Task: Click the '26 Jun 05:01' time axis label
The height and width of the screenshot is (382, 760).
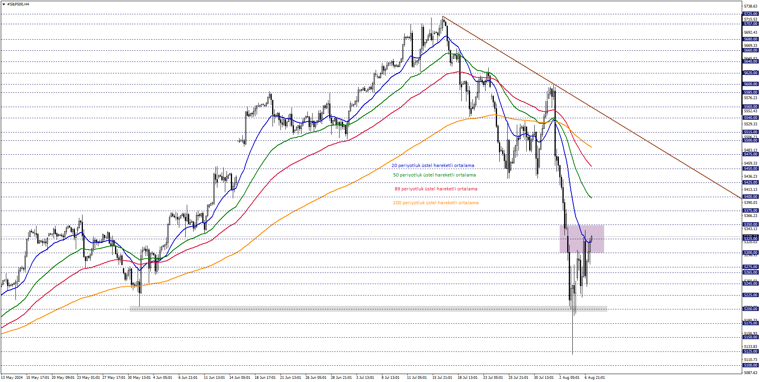Action: (x=316, y=378)
